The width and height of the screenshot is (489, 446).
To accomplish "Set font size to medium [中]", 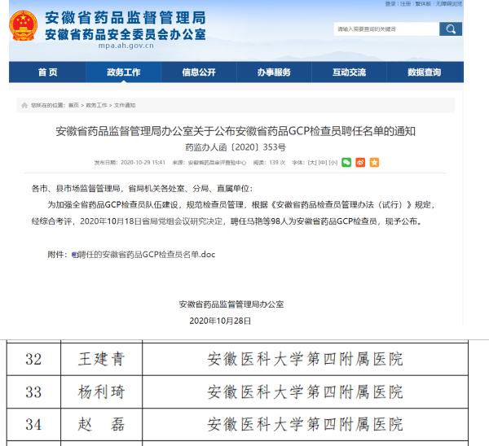I will click(x=322, y=163).
